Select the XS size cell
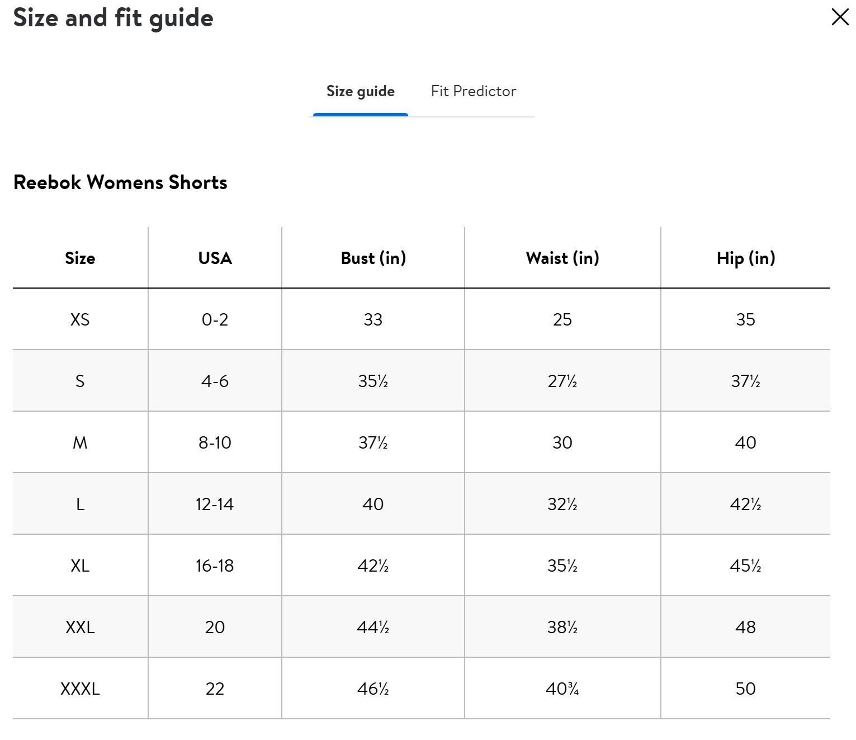The height and width of the screenshot is (740, 856). pos(80,319)
